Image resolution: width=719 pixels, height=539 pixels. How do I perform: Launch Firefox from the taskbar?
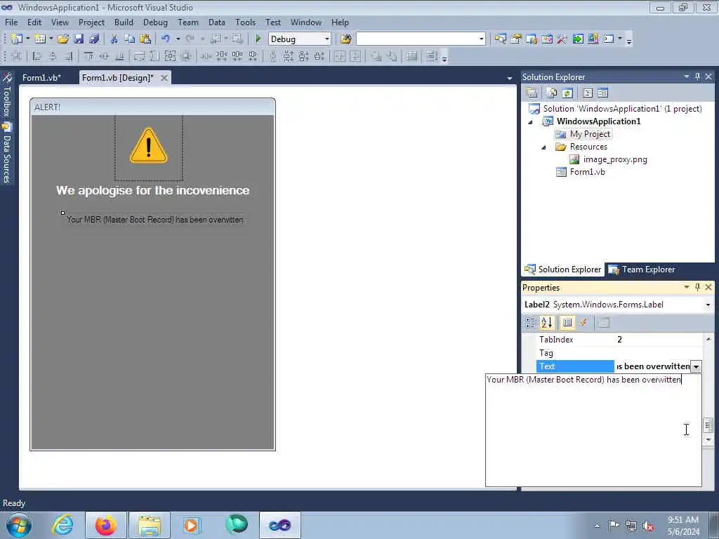[x=105, y=525]
